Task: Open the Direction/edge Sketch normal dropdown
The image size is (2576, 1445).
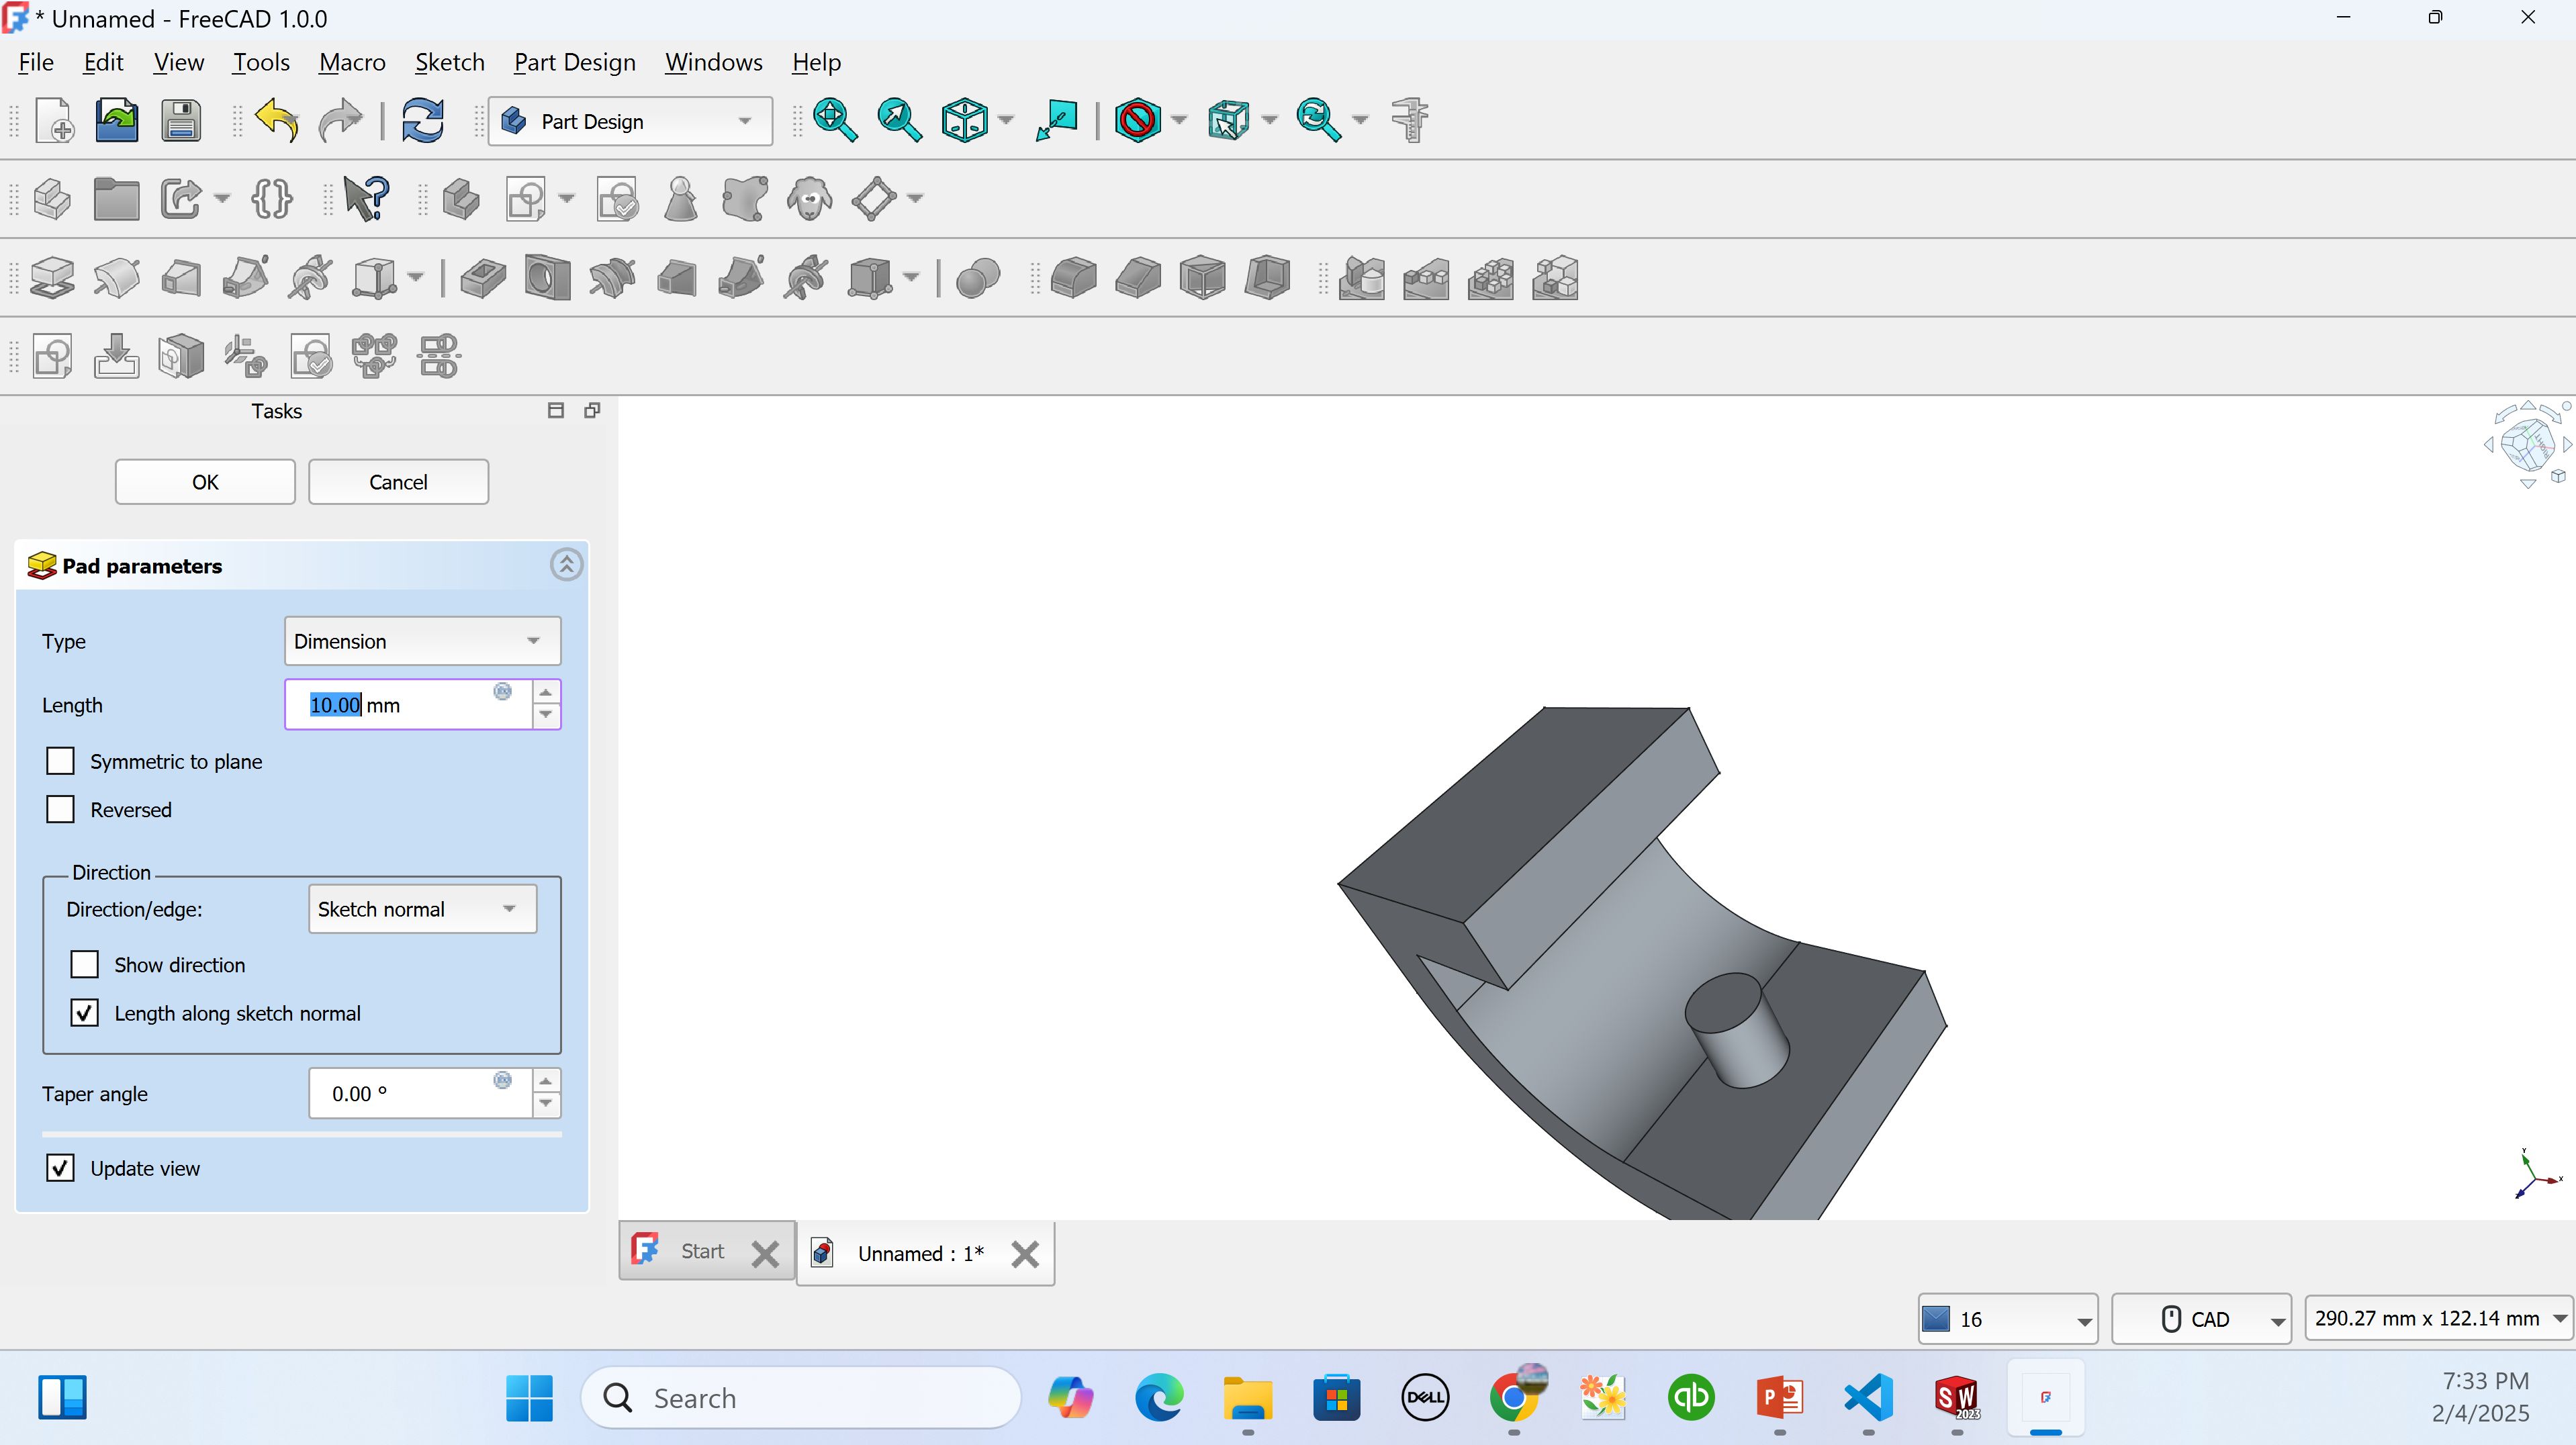Action: tap(423, 909)
